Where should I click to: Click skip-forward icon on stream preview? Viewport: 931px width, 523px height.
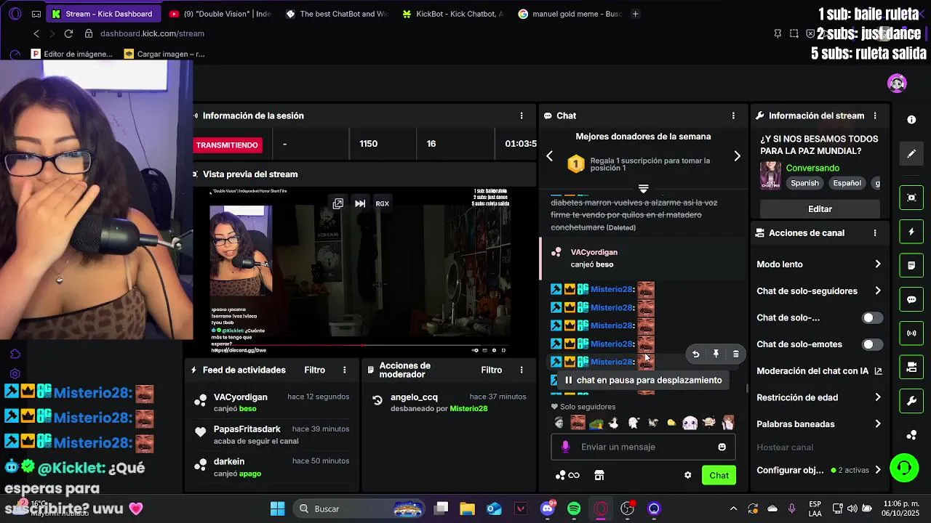coord(360,203)
